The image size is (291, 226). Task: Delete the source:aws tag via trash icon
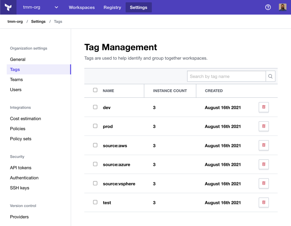(263, 145)
